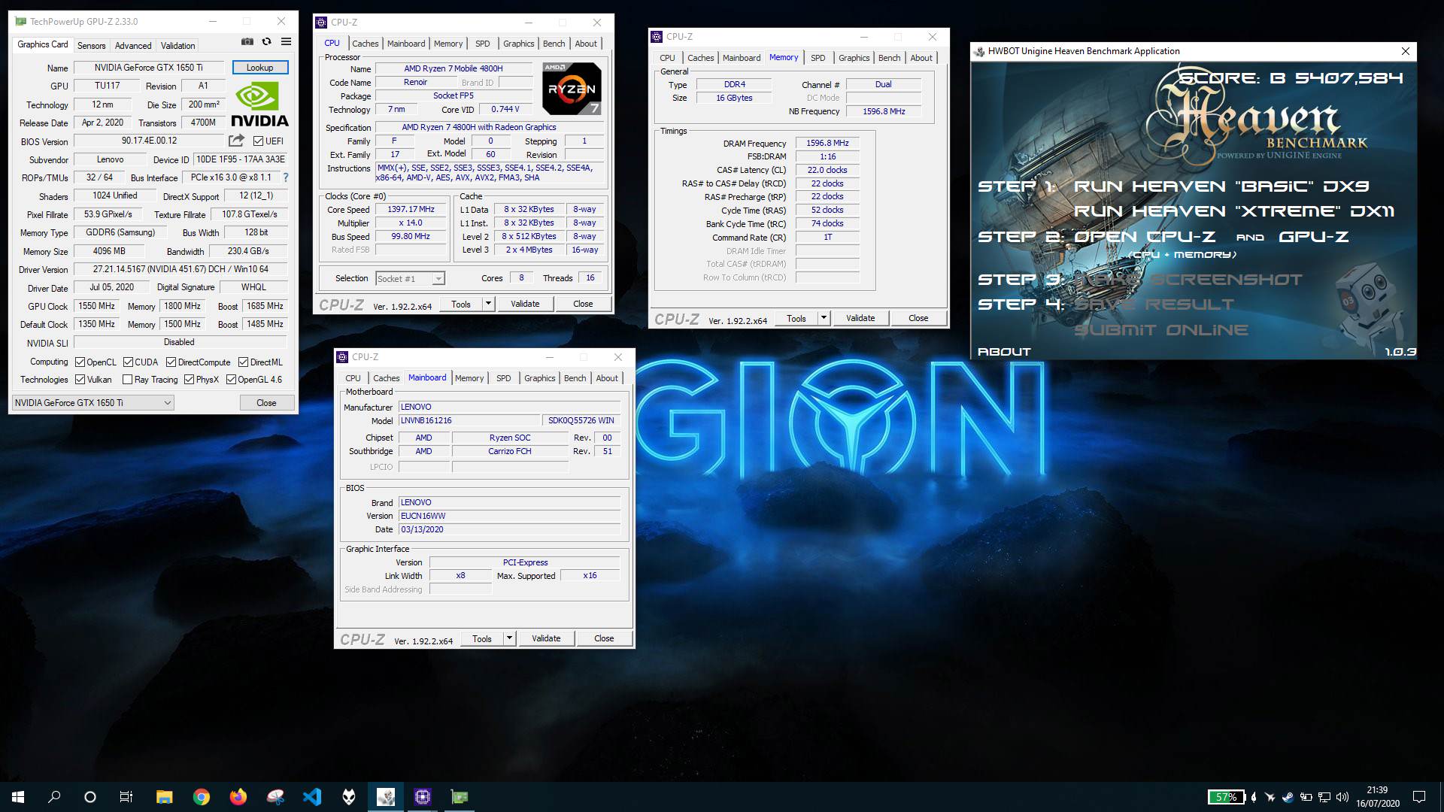Click the foobar2000 alien-head taskbar icon
Viewport: 1444px width, 812px height.
pyautogui.click(x=348, y=797)
